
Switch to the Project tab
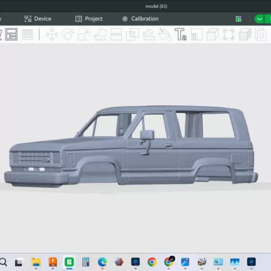pyautogui.click(x=89, y=19)
